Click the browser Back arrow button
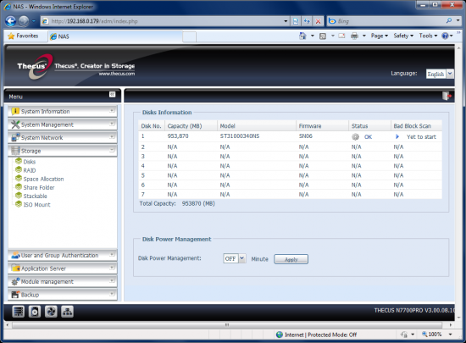The height and width of the screenshot is (343, 466). [x=11, y=21]
